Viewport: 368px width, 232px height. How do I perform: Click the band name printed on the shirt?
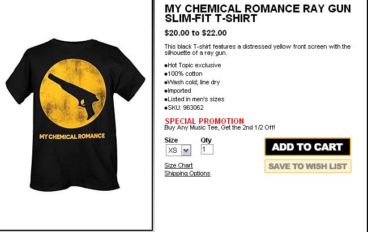[72, 136]
